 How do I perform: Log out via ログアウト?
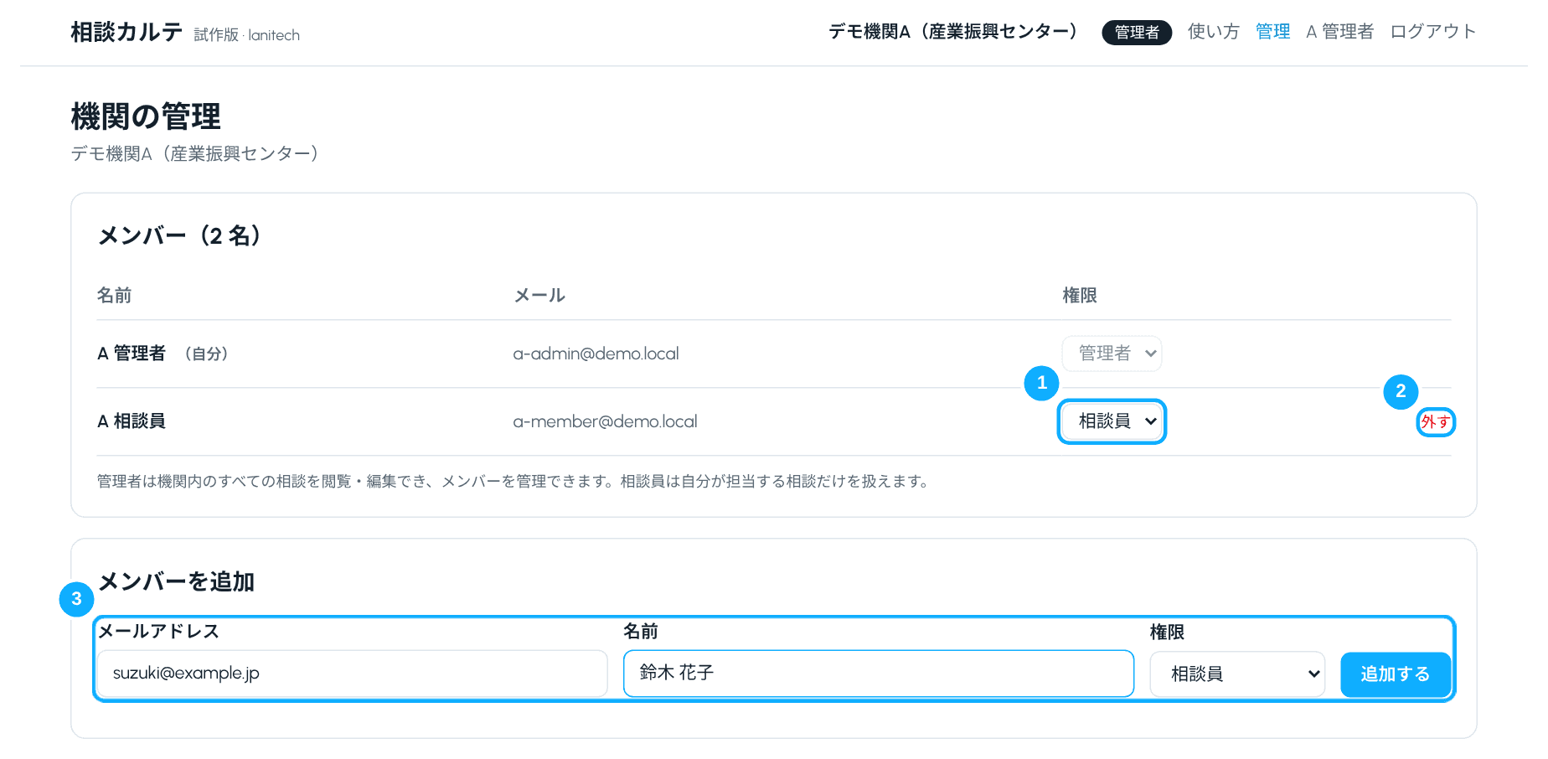click(x=1432, y=32)
